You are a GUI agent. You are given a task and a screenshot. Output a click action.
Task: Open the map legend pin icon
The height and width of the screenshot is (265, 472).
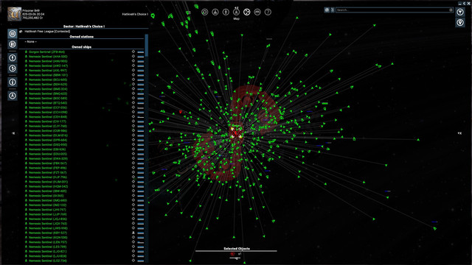pyautogui.click(x=460, y=23)
